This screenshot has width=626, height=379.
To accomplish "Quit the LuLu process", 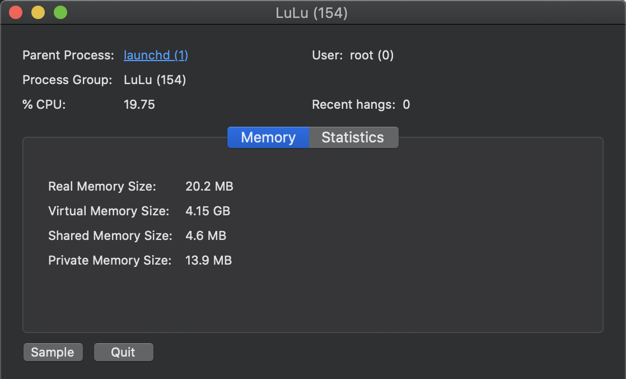I will click(123, 352).
